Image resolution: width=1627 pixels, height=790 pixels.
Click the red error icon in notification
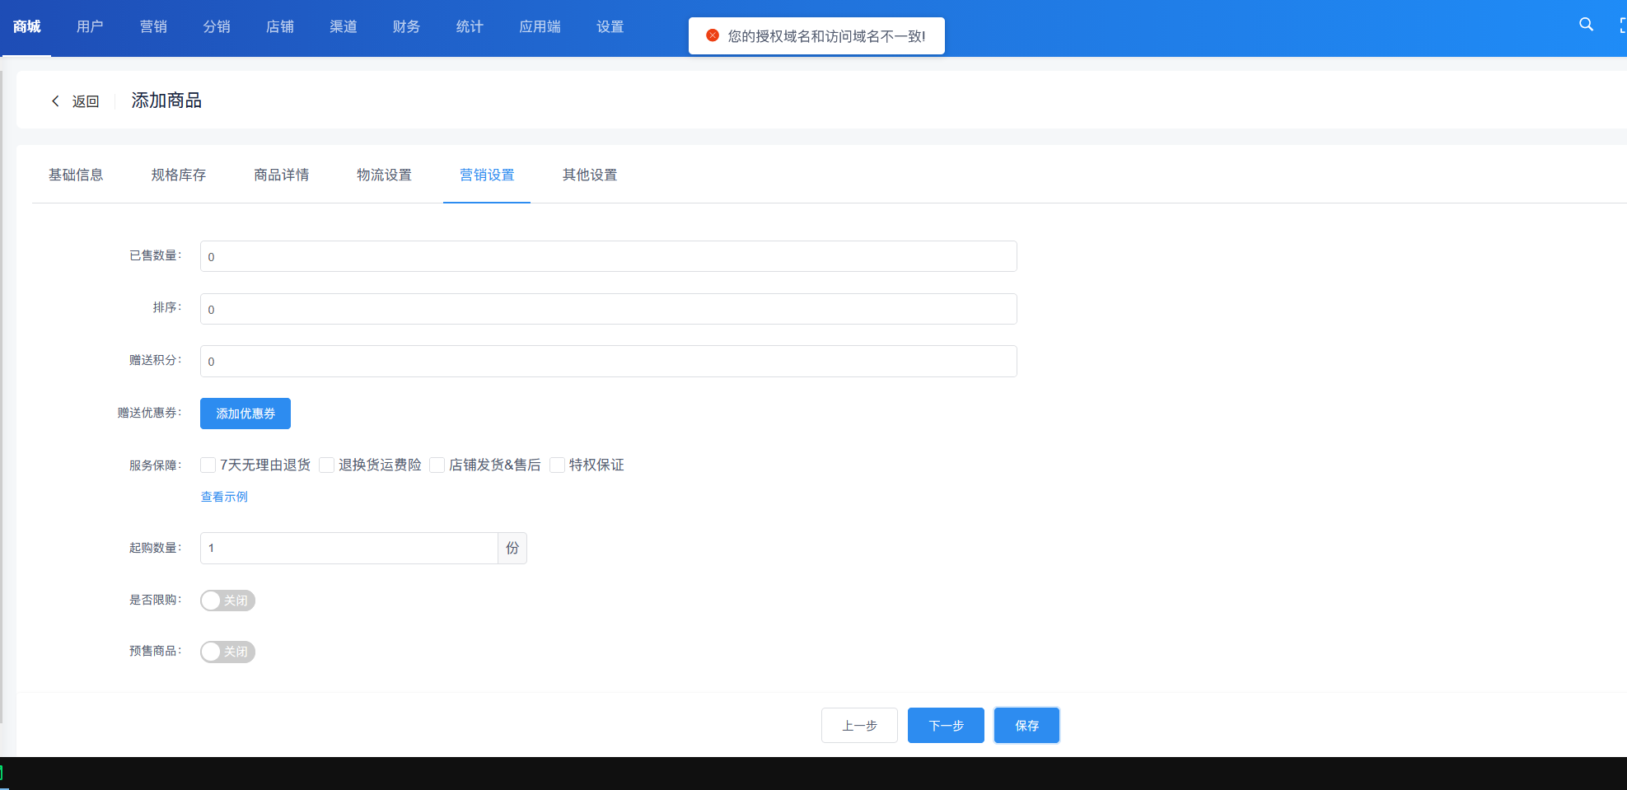coord(713,35)
